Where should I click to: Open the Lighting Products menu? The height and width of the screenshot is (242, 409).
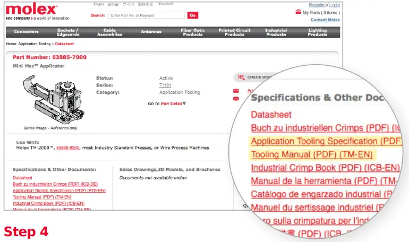pyautogui.click(x=318, y=32)
